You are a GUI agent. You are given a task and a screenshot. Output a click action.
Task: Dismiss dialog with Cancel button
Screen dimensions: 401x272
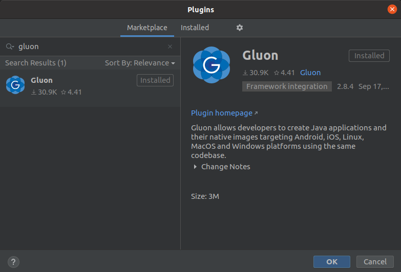pyautogui.click(x=375, y=262)
